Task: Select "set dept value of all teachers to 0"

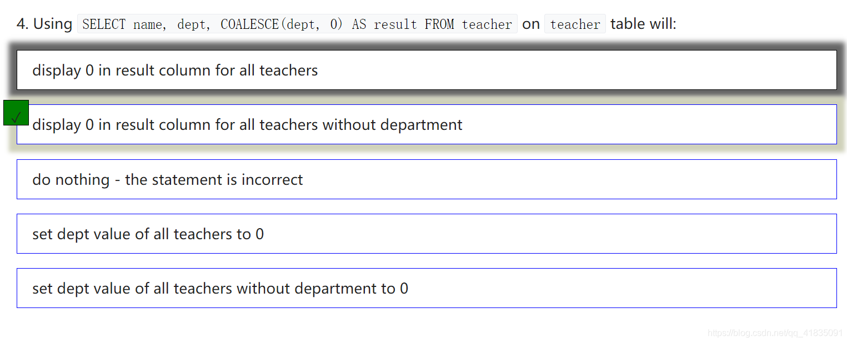Action: click(x=427, y=234)
